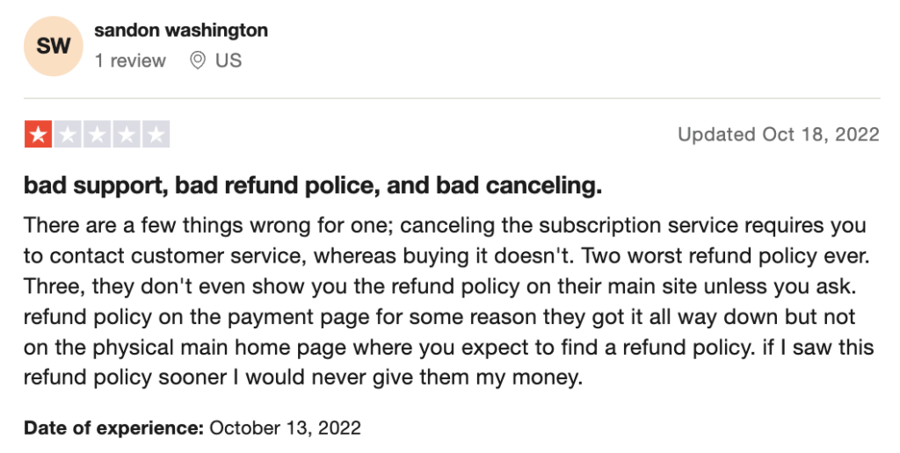
Task: Click the horizontal divider below the reviewer info
Action: pos(450,98)
